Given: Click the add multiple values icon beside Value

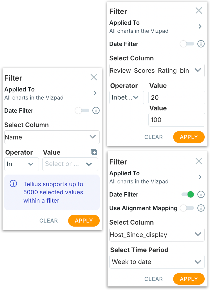Looking at the screenshot, I should 94,152.
